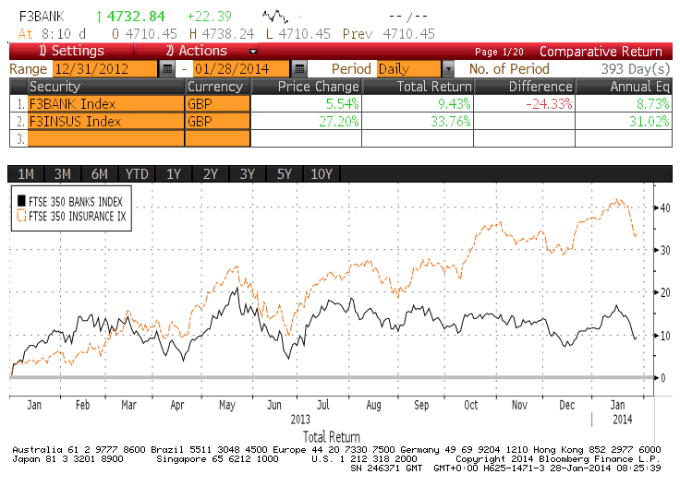The height and width of the screenshot is (486, 680).
Task: Open the Actions dropdown arrow
Action: [x=253, y=52]
